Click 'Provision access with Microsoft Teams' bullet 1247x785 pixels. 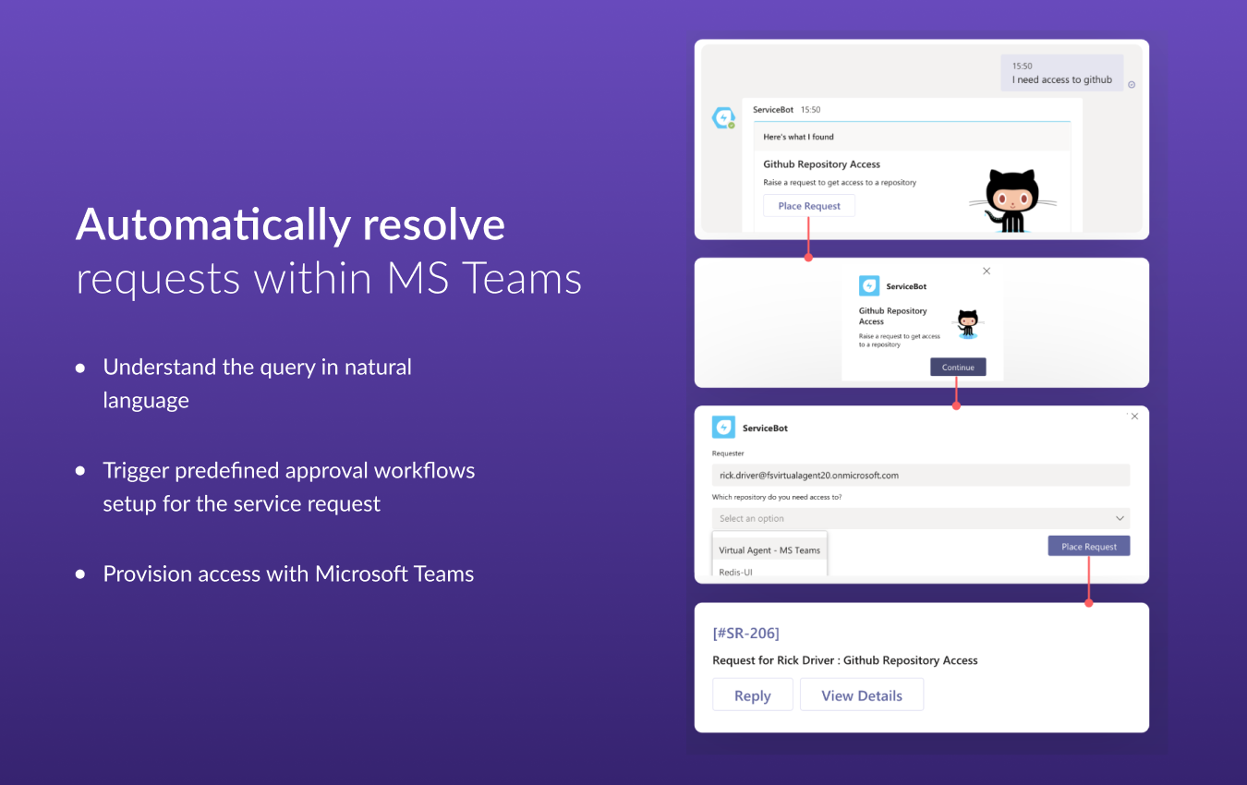288,574
